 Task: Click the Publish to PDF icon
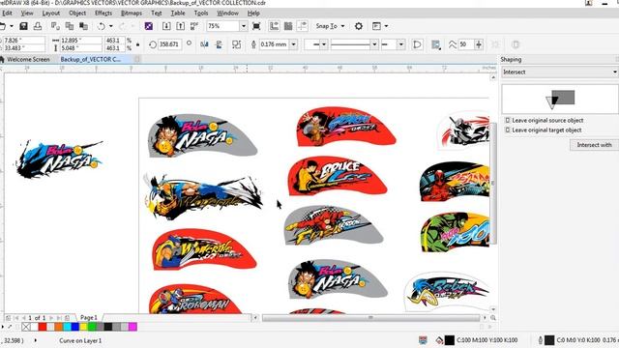[x=194, y=26]
